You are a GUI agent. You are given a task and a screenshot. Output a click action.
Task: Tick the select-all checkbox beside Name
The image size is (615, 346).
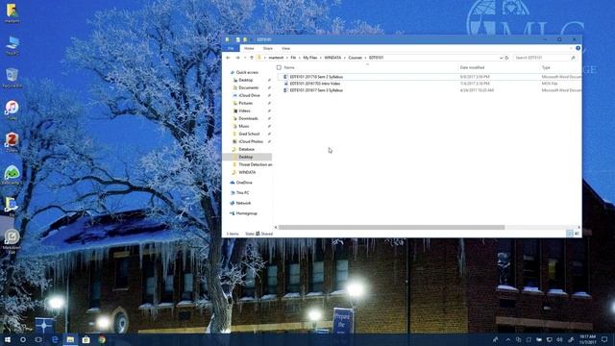(x=279, y=67)
